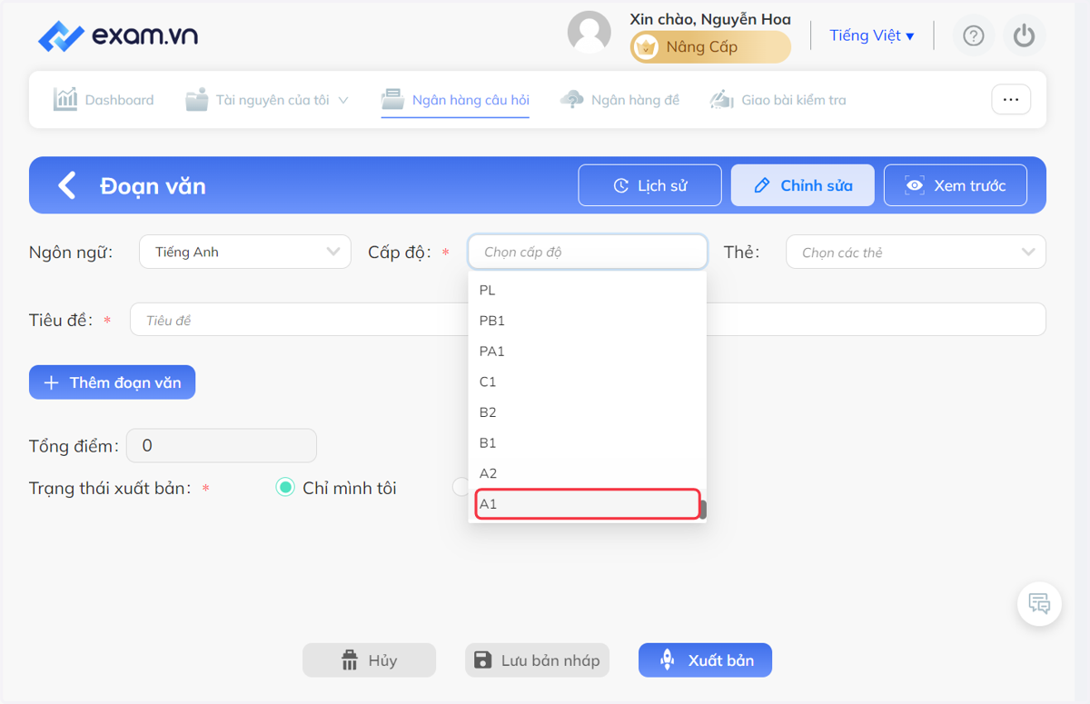Open the Chọn các thẻ tags dropdown
This screenshot has width=1090, height=704.
[916, 252]
